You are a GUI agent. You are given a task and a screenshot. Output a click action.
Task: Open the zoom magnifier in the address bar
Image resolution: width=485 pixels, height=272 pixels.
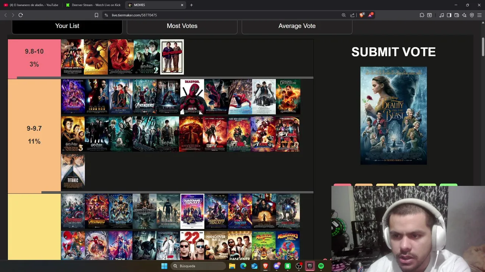[x=344, y=15]
